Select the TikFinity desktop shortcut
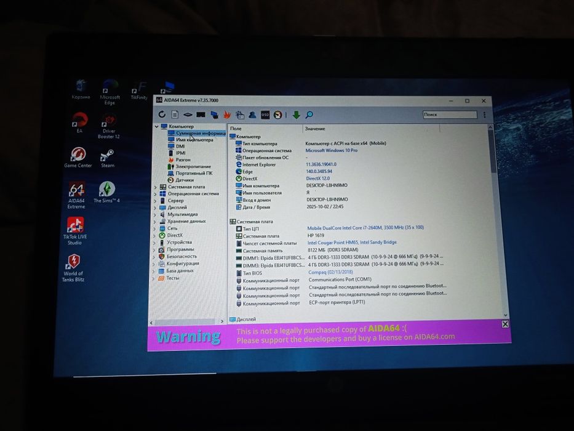The height and width of the screenshot is (431, 574). coord(139,91)
